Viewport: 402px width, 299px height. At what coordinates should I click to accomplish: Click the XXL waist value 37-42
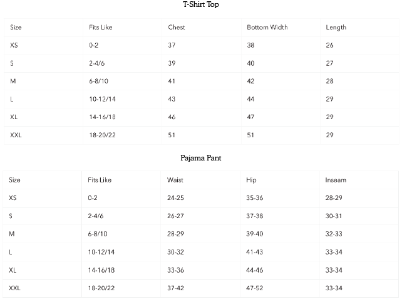tap(175, 288)
